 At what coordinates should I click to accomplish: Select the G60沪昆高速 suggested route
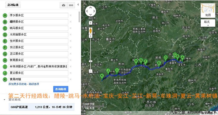click(x=41, y=107)
